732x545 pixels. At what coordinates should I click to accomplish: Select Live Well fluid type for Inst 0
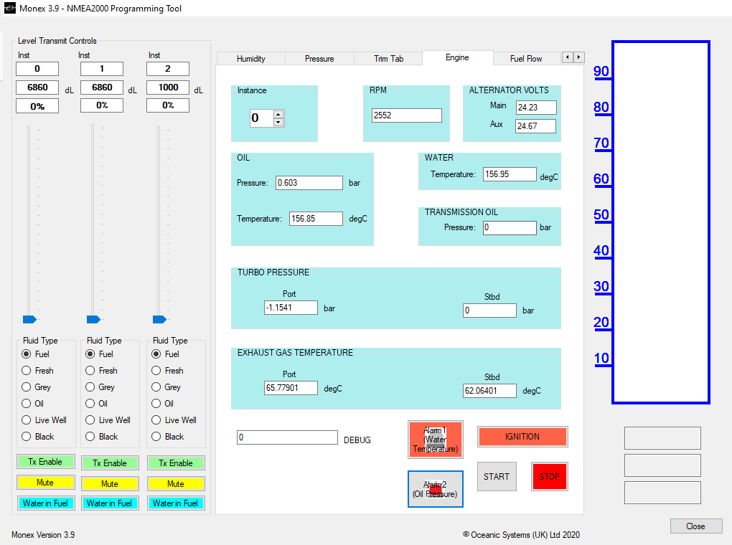coord(44,420)
